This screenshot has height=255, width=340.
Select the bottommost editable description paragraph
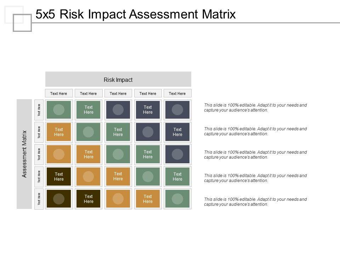tap(255, 202)
